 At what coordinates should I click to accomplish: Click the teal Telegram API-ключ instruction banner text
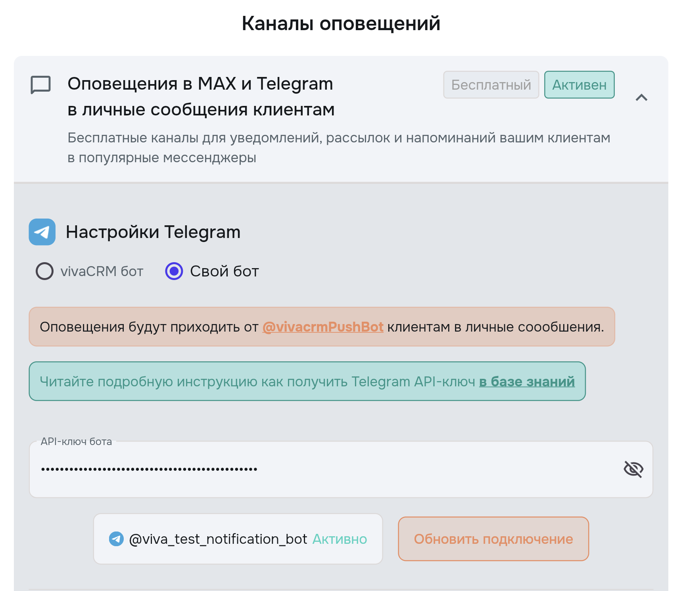pyautogui.click(x=258, y=382)
